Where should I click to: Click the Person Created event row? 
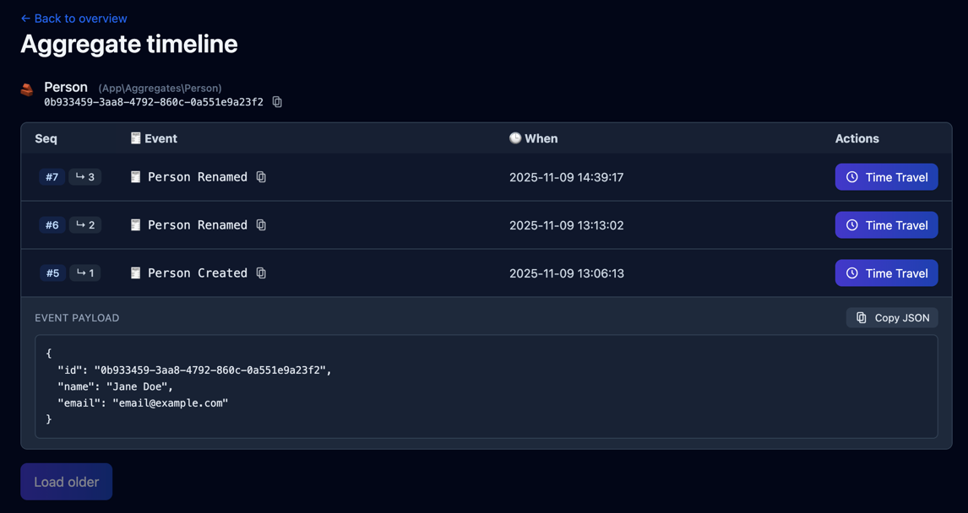tap(422, 273)
